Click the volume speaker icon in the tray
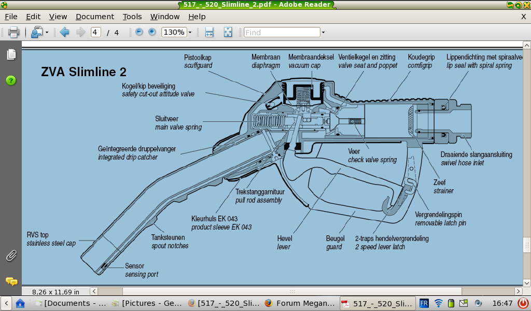This screenshot has width=531, height=311. pyautogui.click(x=478, y=303)
